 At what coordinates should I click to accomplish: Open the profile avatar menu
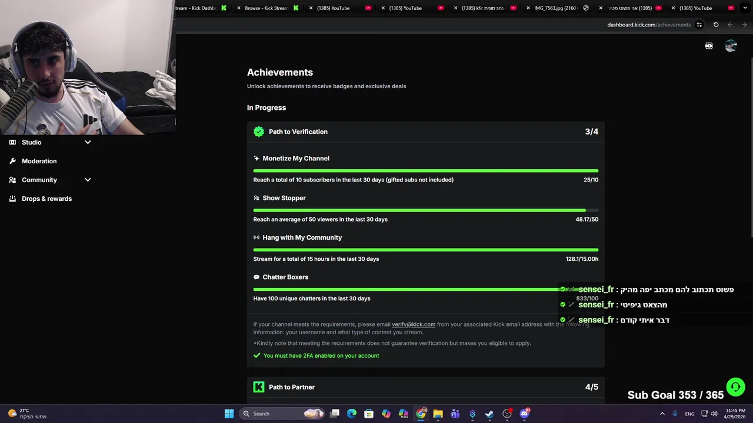click(731, 46)
